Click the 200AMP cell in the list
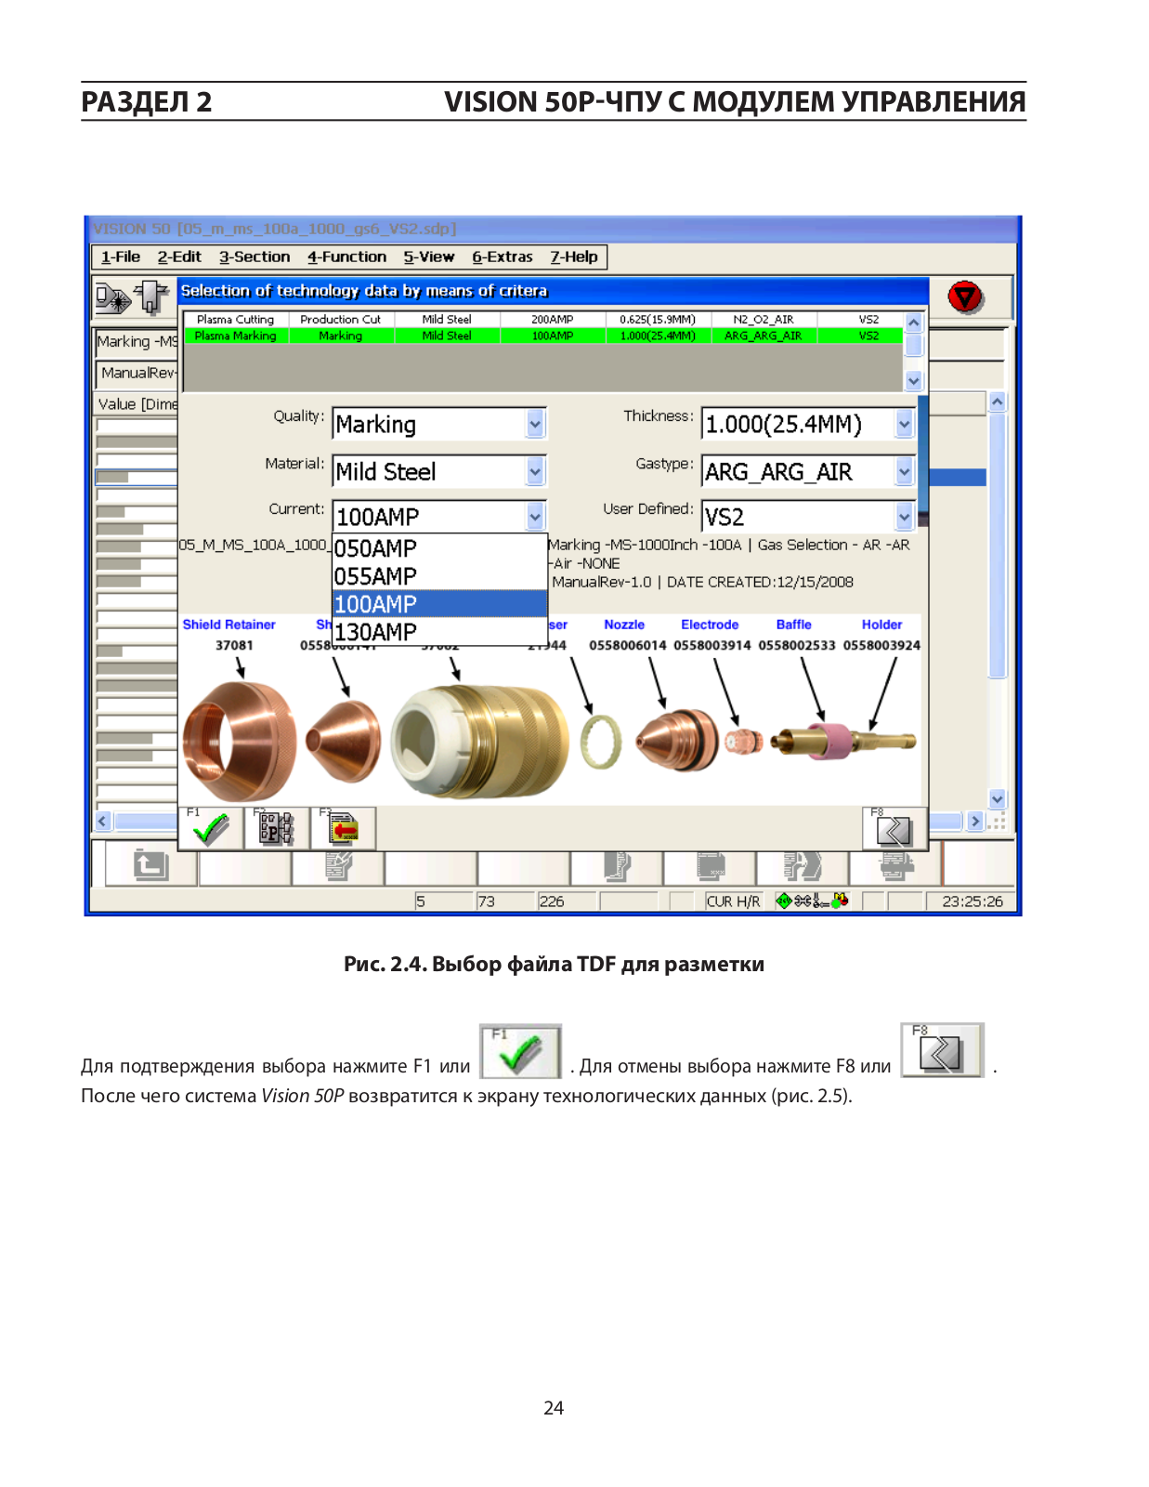The image size is (1149, 1487). pyautogui.click(x=553, y=319)
